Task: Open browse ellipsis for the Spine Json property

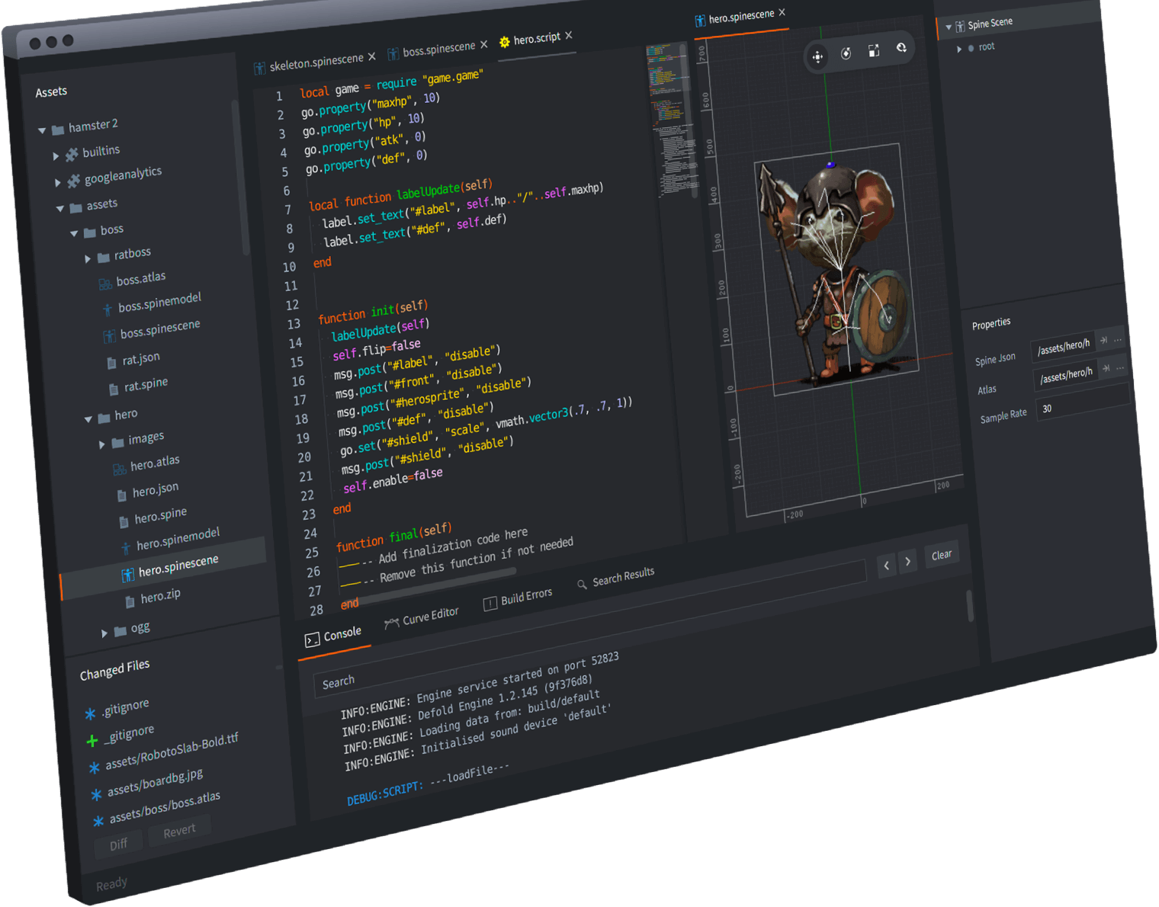Action: [x=1118, y=339]
